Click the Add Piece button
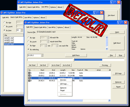Viewport: 130px width, 107px height. (x=76, y=55)
